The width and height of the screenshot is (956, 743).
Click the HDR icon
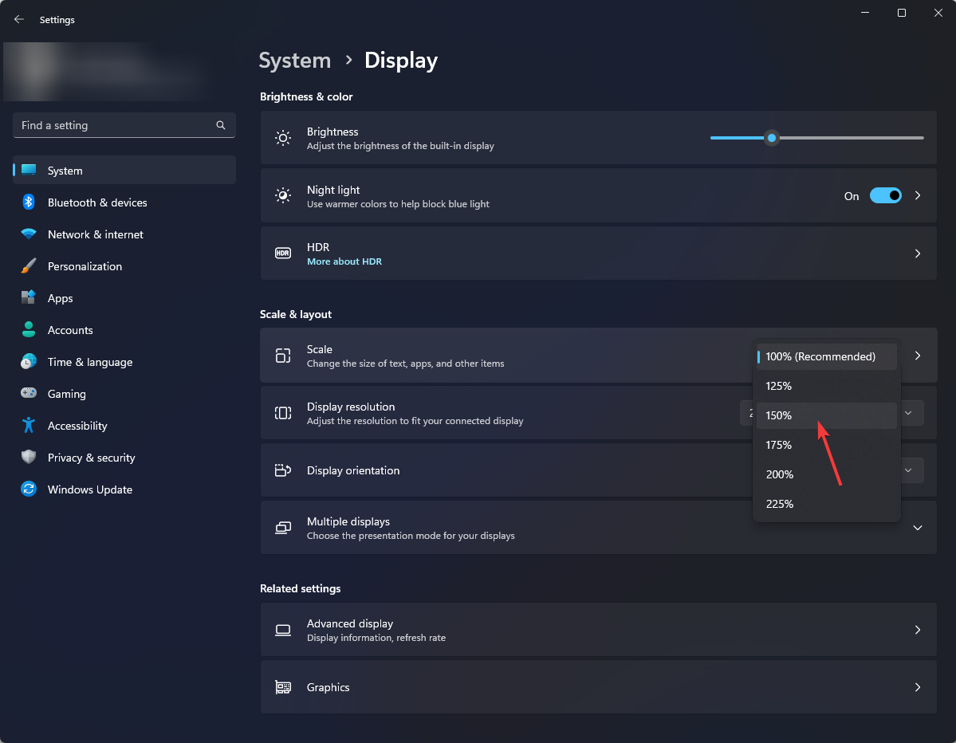(283, 253)
